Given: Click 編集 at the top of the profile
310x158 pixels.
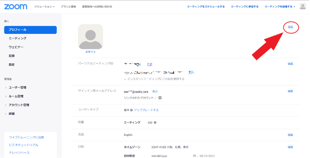Looking at the screenshot, I should click(x=291, y=27).
